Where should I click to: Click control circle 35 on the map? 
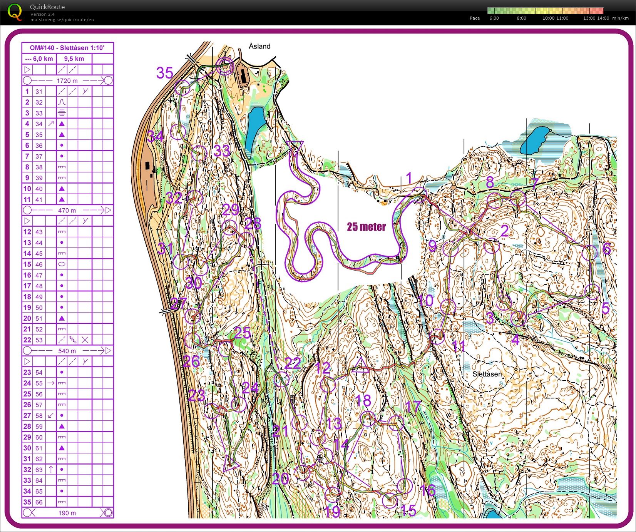coord(182,87)
